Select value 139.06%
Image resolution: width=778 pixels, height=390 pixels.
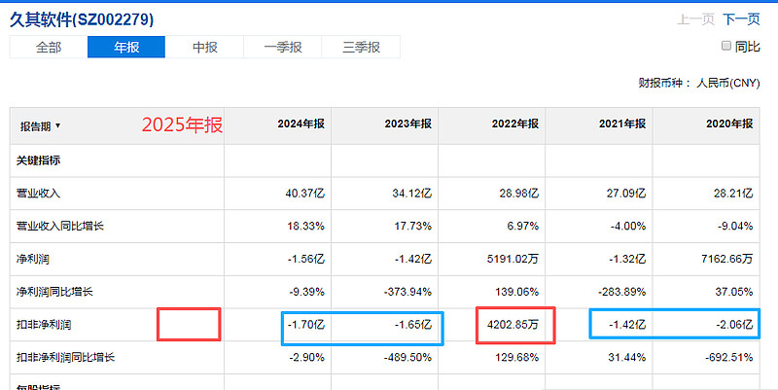(x=517, y=292)
